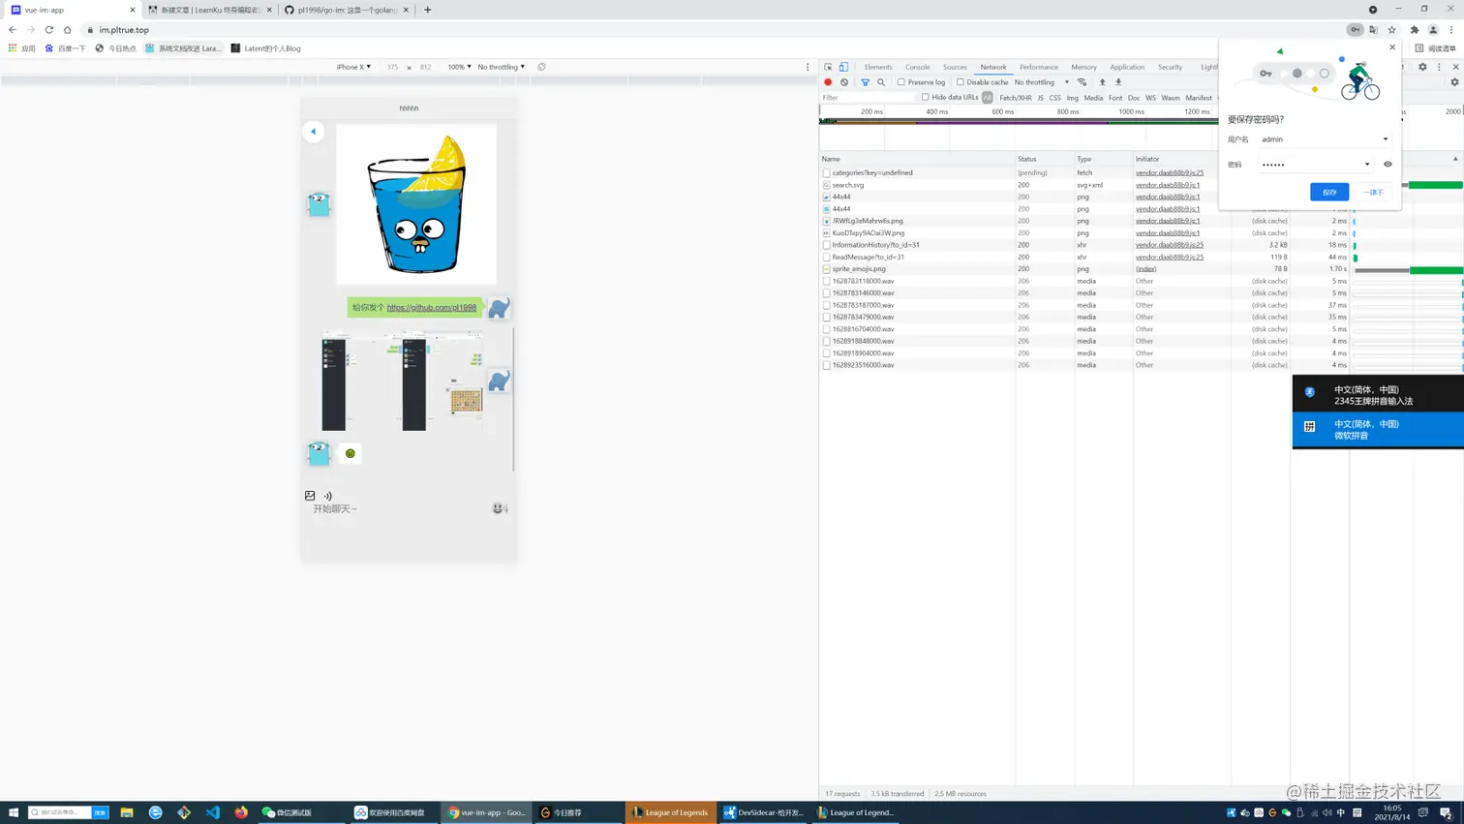This screenshot has height=824, width=1464.
Task: Check the Hide data URLs checkbox
Action: pos(926,97)
